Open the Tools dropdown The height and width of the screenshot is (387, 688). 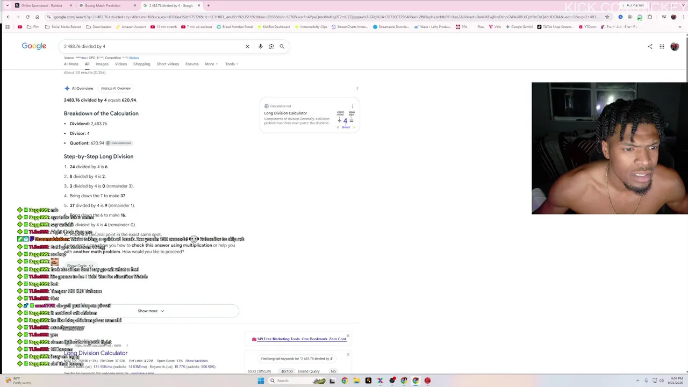point(232,64)
